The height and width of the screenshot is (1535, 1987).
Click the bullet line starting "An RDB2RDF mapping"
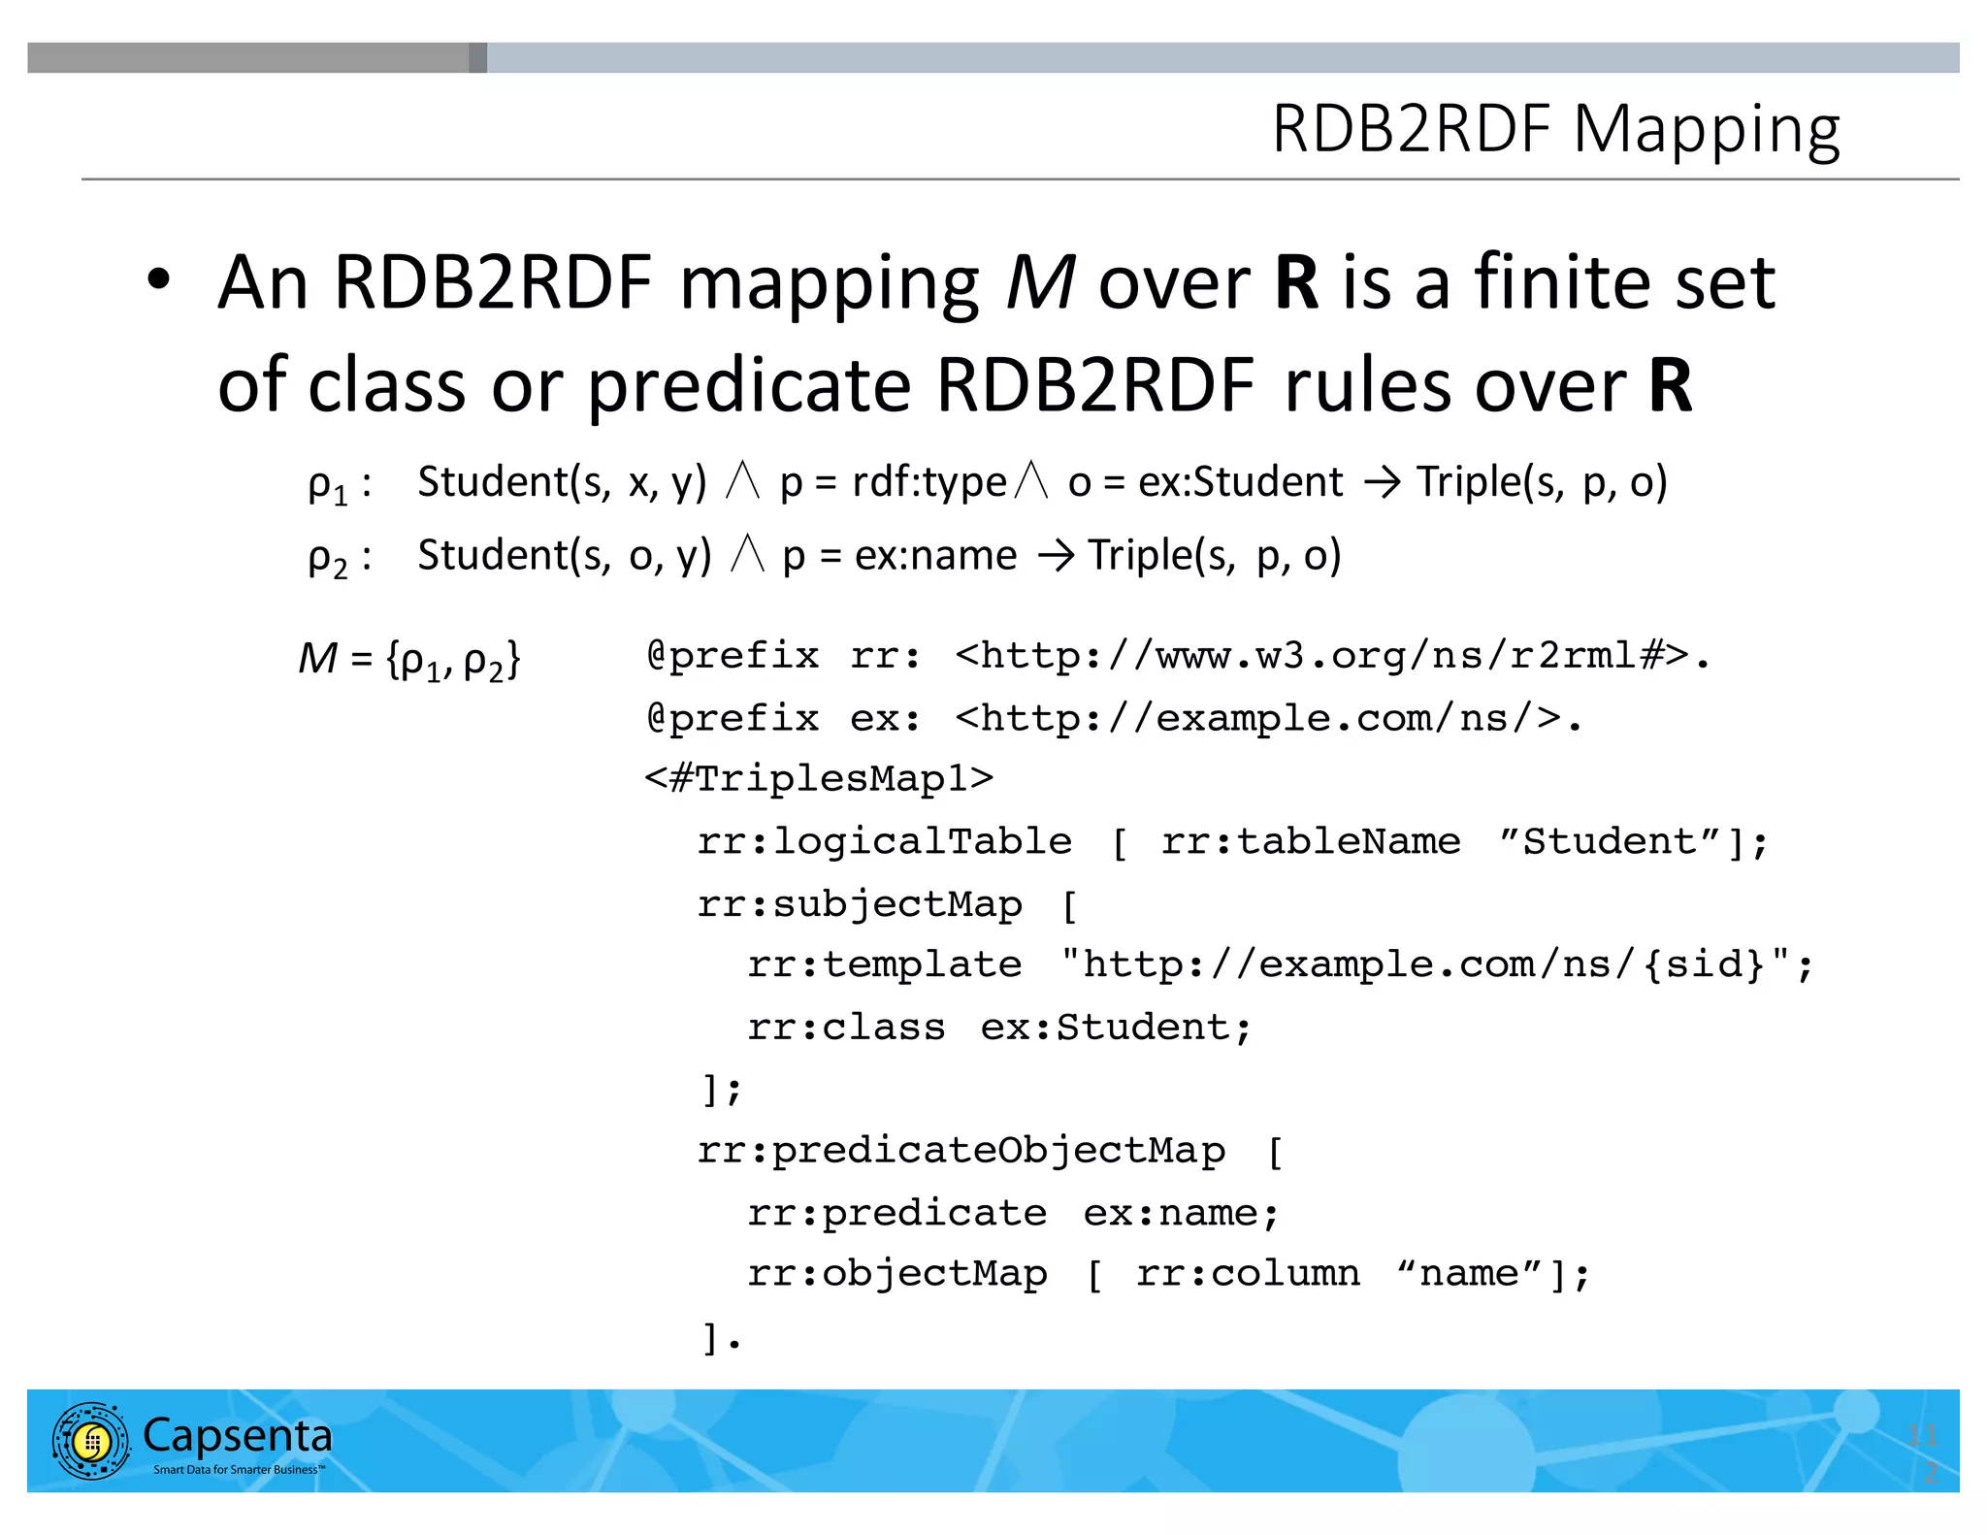pos(996,282)
